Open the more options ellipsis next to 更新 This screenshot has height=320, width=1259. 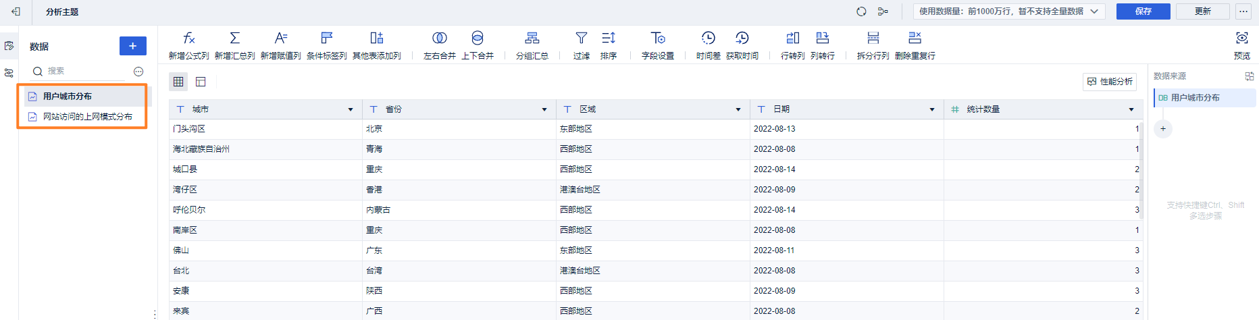1243,11
